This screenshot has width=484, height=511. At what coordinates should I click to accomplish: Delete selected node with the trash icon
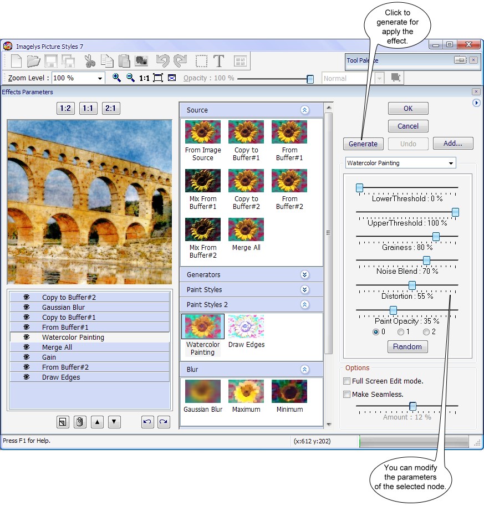79,422
